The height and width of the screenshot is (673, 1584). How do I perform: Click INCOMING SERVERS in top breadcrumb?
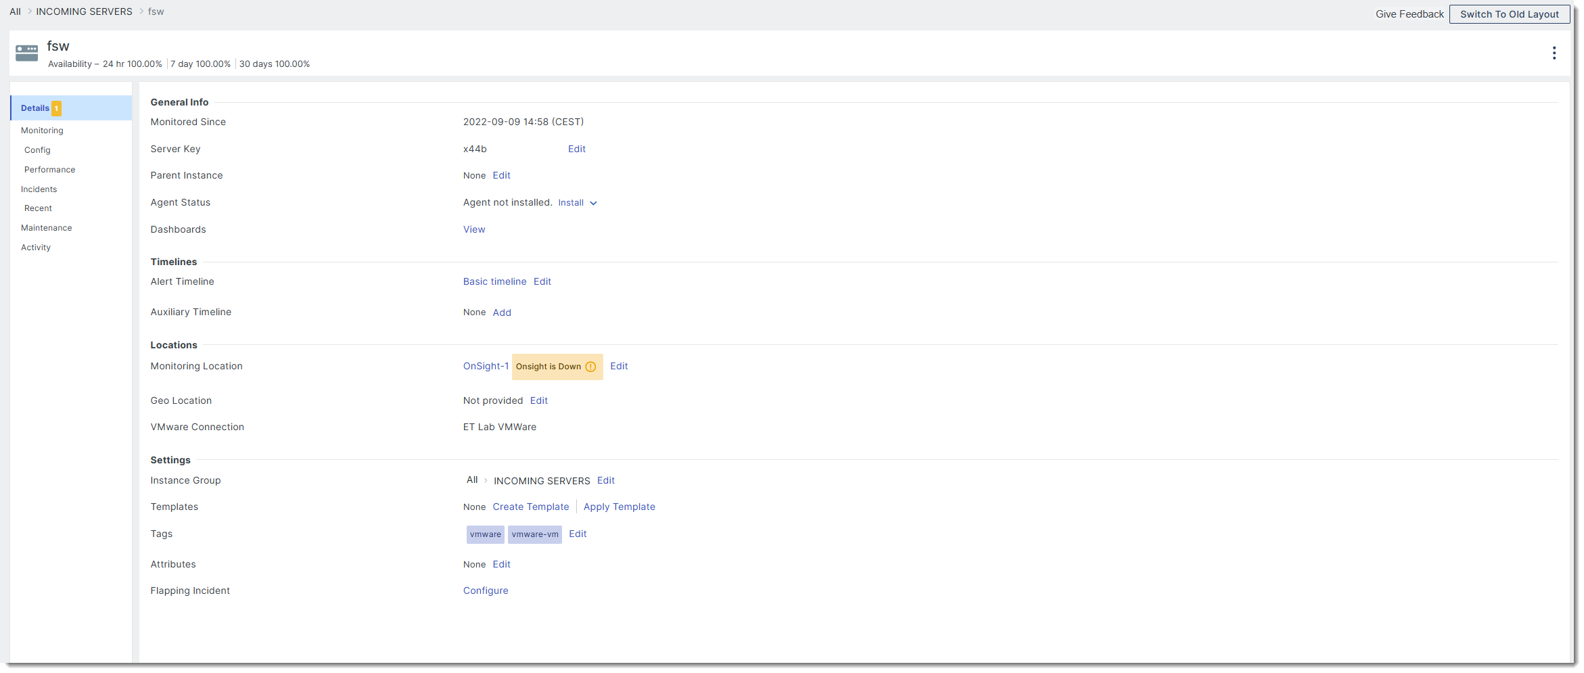[x=84, y=11]
